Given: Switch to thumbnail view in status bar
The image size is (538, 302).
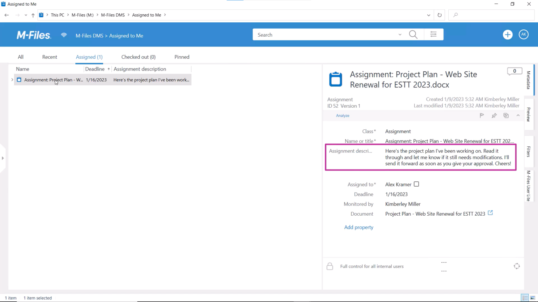Looking at the screenshot, I should 533,298.
